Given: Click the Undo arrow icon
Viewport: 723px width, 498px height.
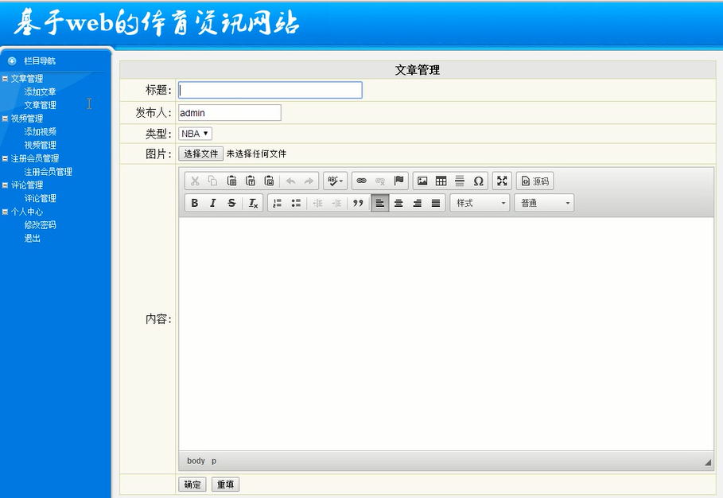Looking at the screenshot, I should coord(290,181).
